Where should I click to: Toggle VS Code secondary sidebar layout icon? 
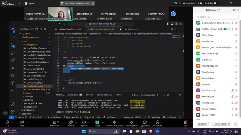(176, 24)
